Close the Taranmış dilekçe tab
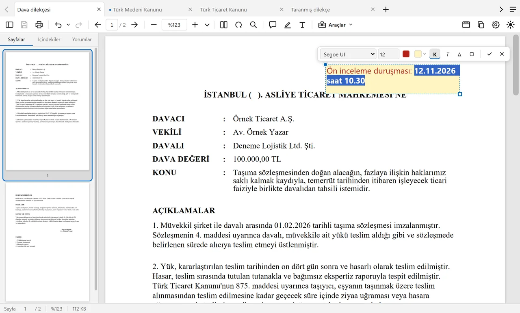Viewport: 520px width, 313px height. (x=373, y=9)
